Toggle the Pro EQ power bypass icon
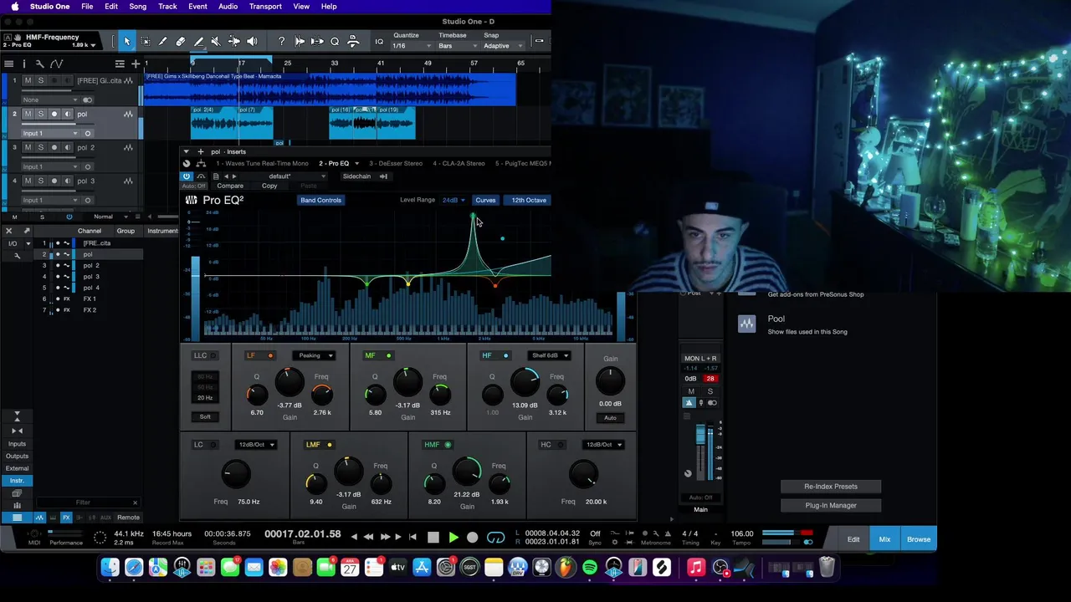 click(x=187, y=176)
